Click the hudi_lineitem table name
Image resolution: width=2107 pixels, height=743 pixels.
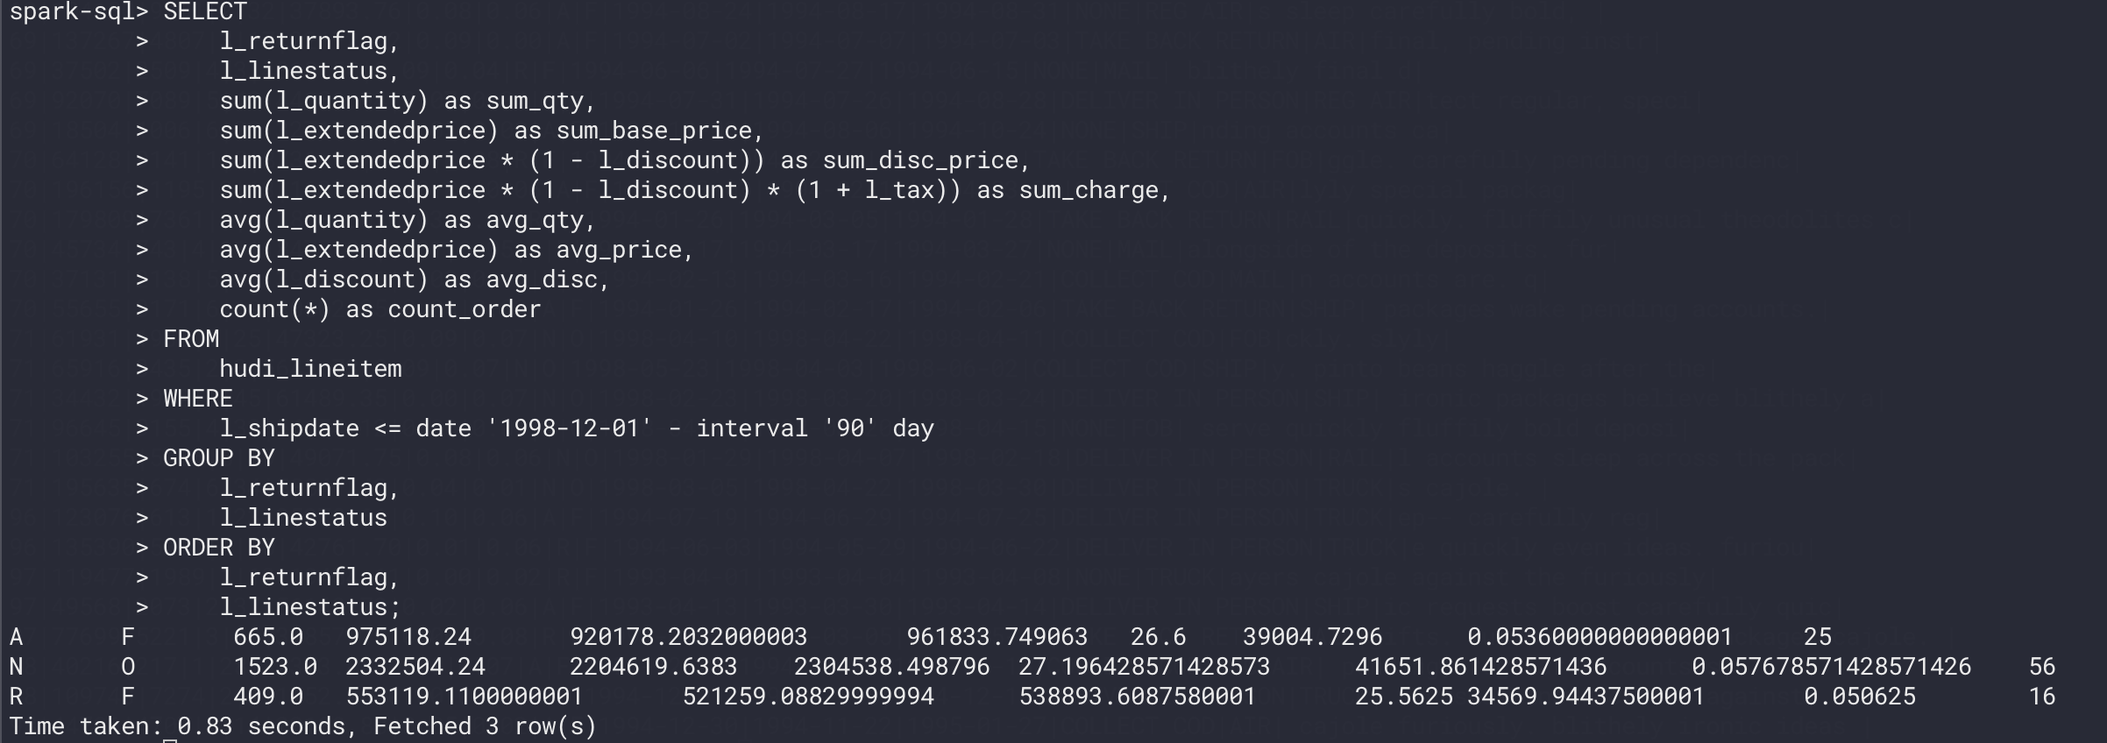(x=310, y=370)
